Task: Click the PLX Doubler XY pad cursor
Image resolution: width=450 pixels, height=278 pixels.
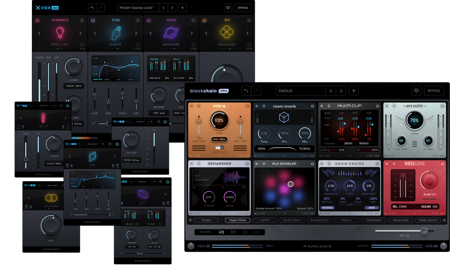Action: (x=291, y=184)
